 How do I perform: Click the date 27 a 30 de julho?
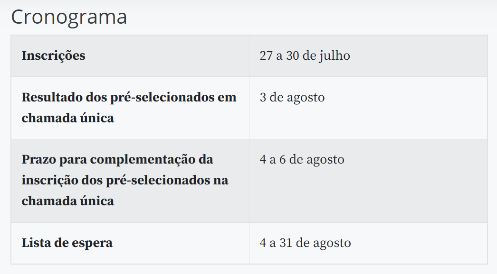click(x=305, y=55)
